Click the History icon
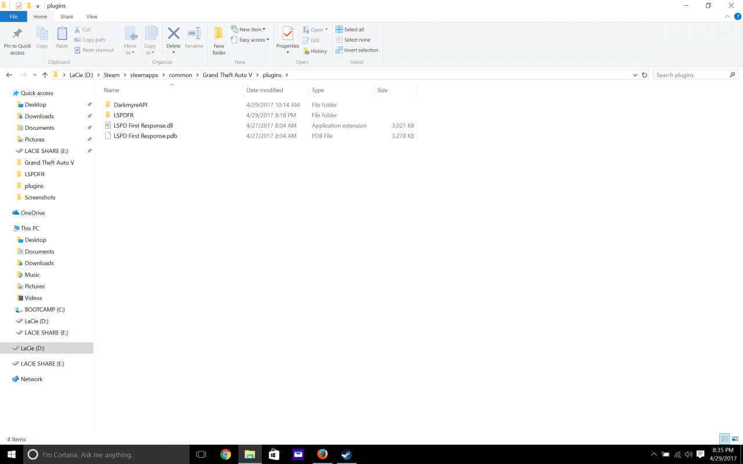This screenshot has height=464, width=743. (315, 51)
